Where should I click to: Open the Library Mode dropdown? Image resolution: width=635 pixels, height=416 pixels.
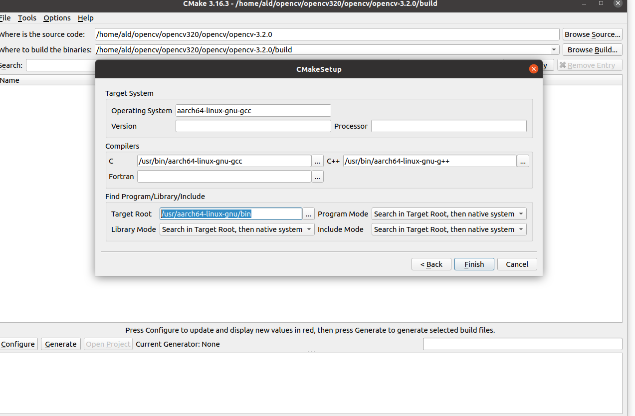click(237, 229)
